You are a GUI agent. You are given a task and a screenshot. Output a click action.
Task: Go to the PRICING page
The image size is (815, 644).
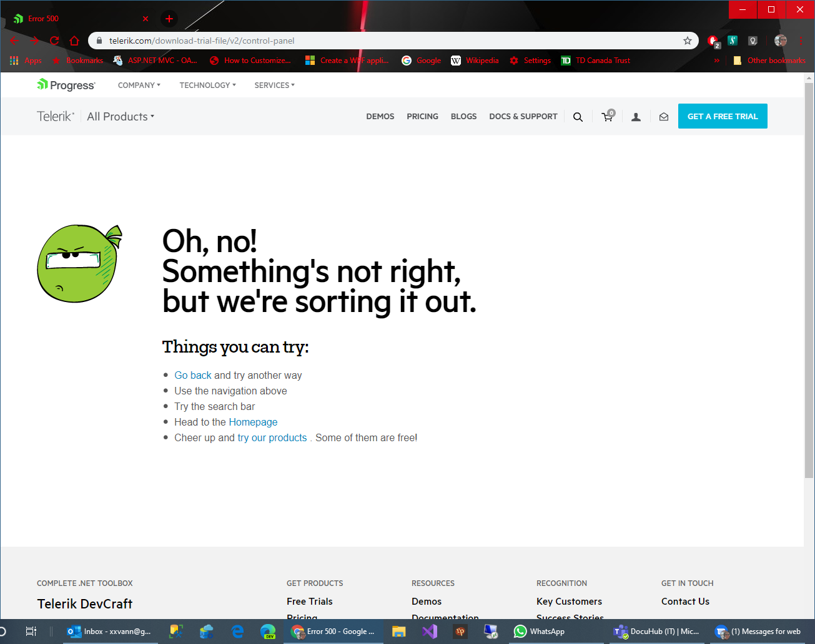point(422,117)
